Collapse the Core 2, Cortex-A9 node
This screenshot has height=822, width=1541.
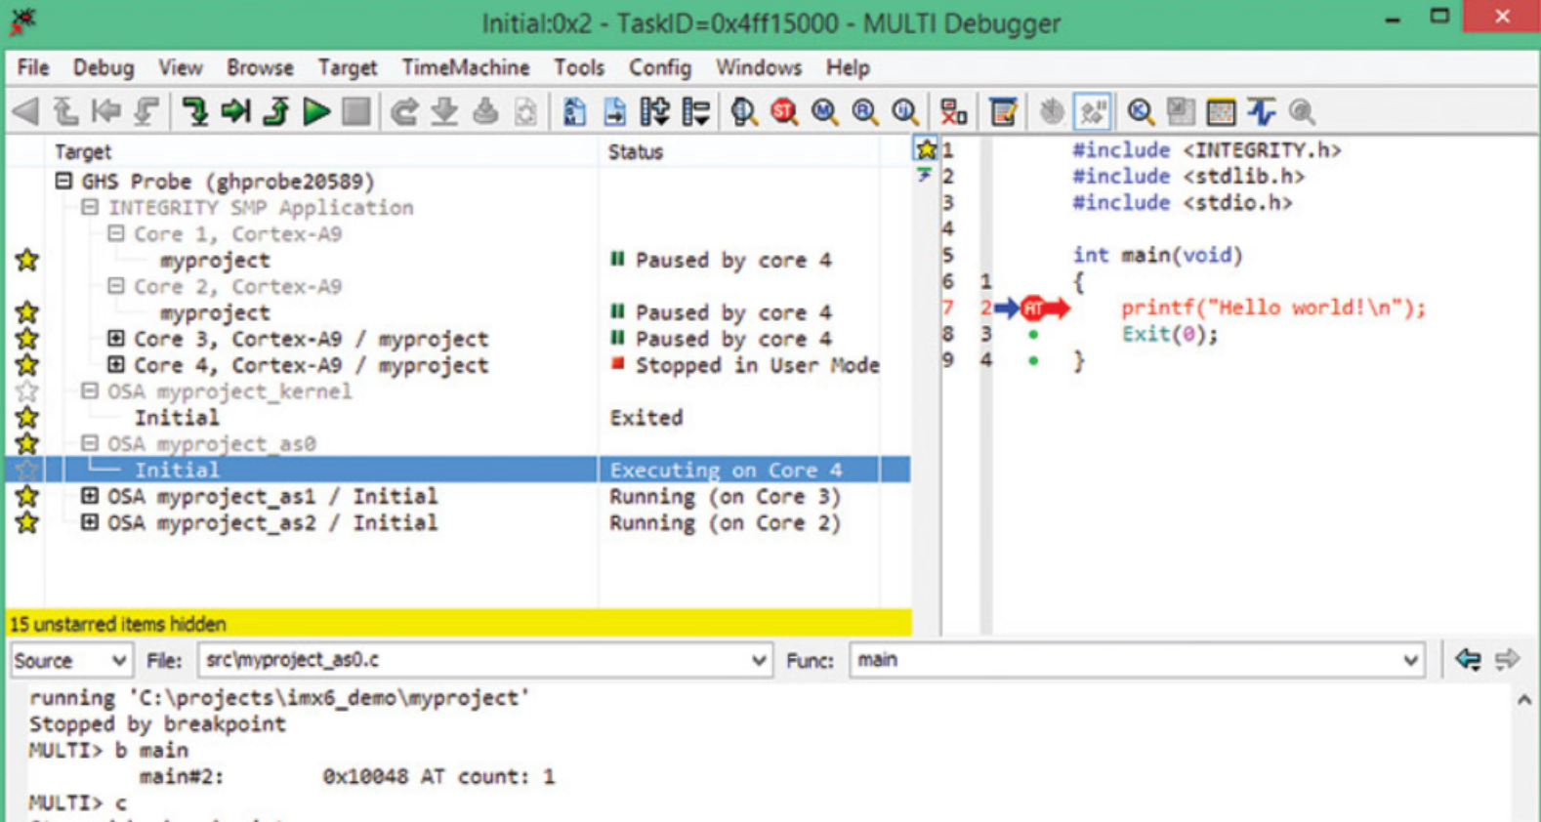(x=116, y=286)
